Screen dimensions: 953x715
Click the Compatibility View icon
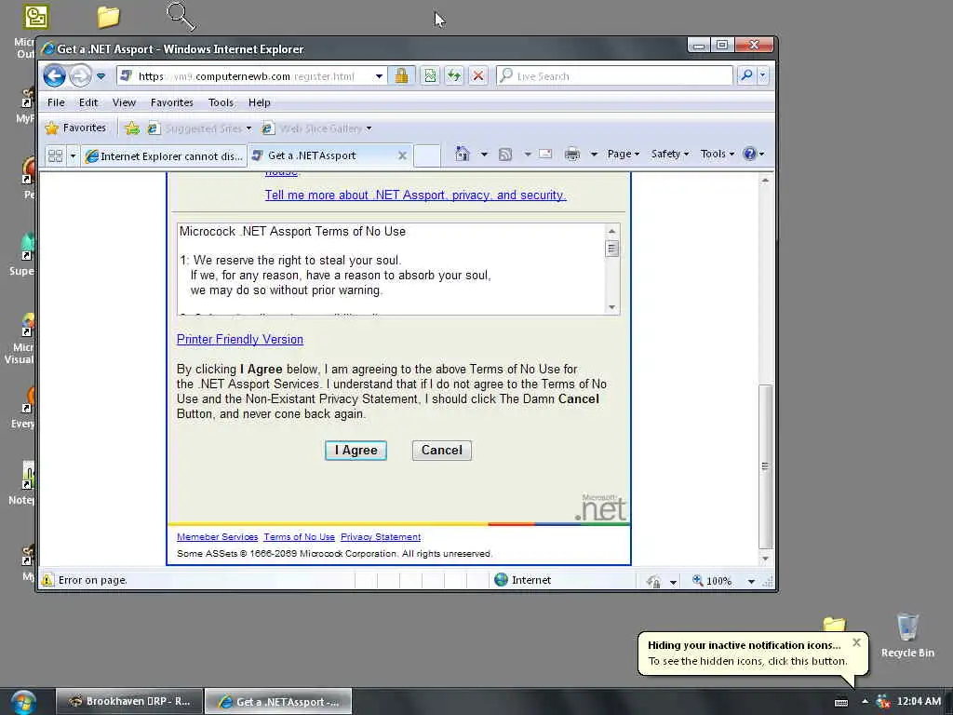(x=430, y=76)
